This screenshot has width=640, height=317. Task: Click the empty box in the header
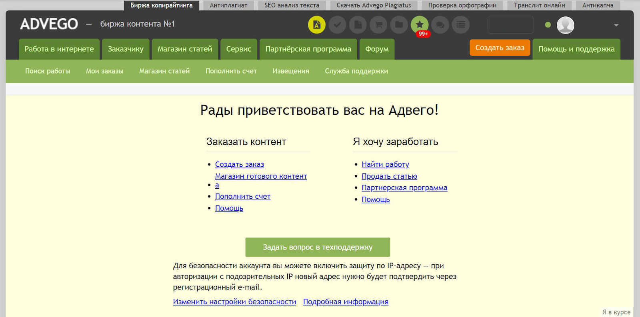[510, 25]
